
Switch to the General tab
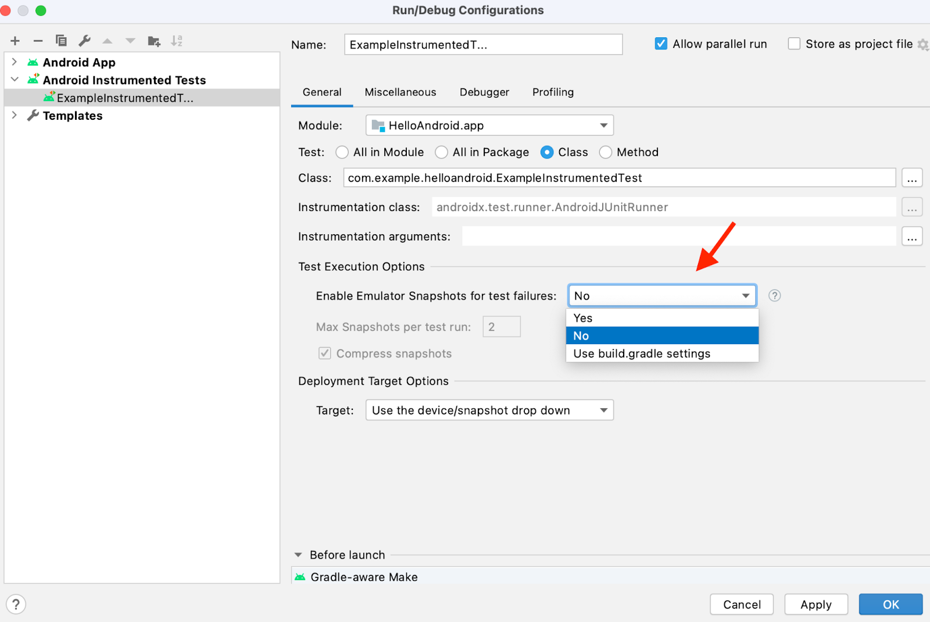tap(322, 92)
